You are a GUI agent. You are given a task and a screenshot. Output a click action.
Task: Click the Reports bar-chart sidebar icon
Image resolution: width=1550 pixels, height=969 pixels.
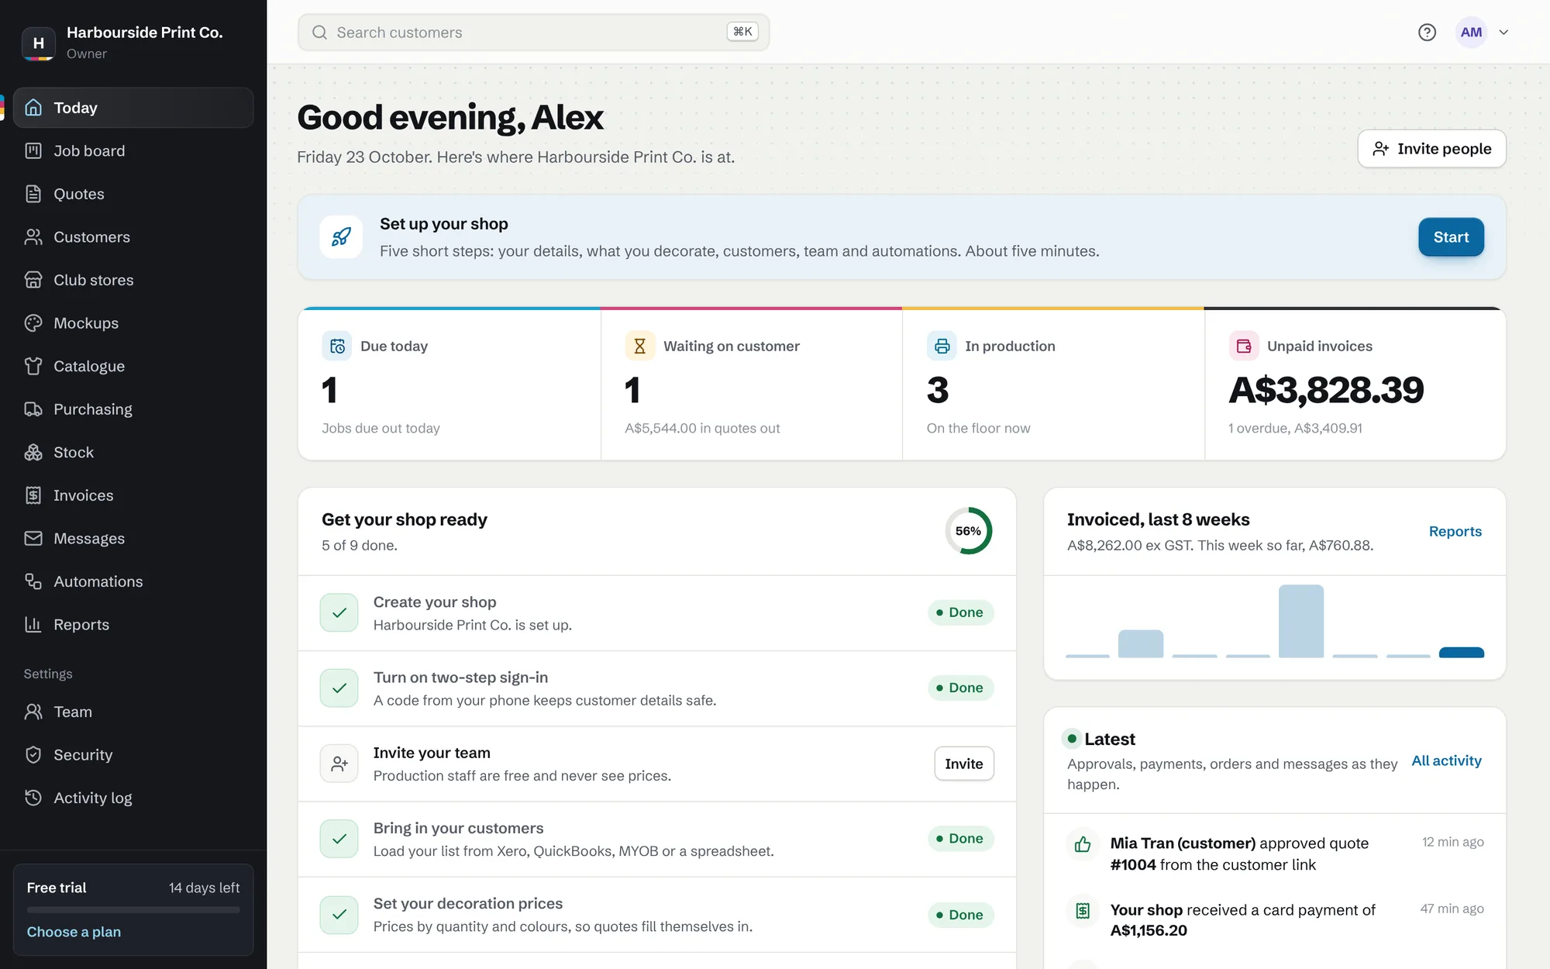click(x=33, y=624)
